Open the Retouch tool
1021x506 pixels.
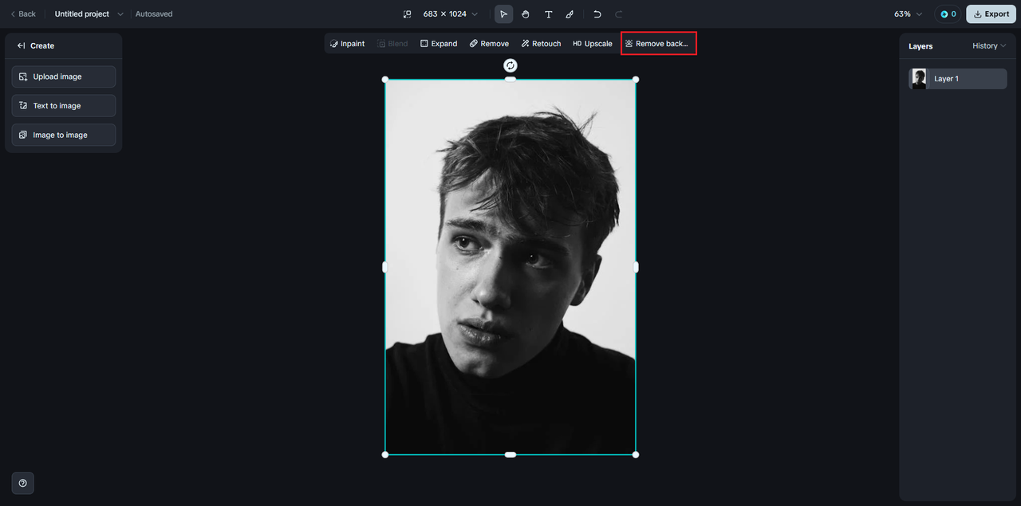pyautogui.click(x=541, y=44)
